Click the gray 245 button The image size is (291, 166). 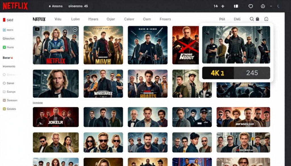(252, 73)
